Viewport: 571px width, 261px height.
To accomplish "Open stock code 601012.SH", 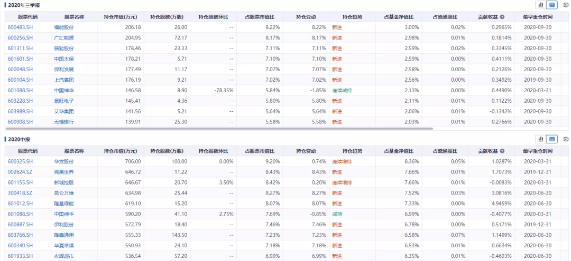I will (x=21, y=204).
